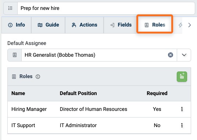This screenshot has width=197, height=140.
Task: Open options menu for Hiring Manager row
Action: (182, 109)
